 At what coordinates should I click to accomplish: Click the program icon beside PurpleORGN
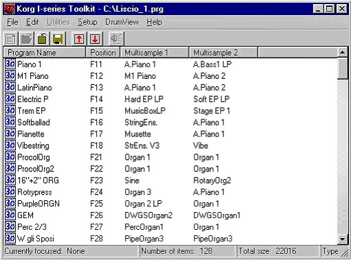click(10, 204)
